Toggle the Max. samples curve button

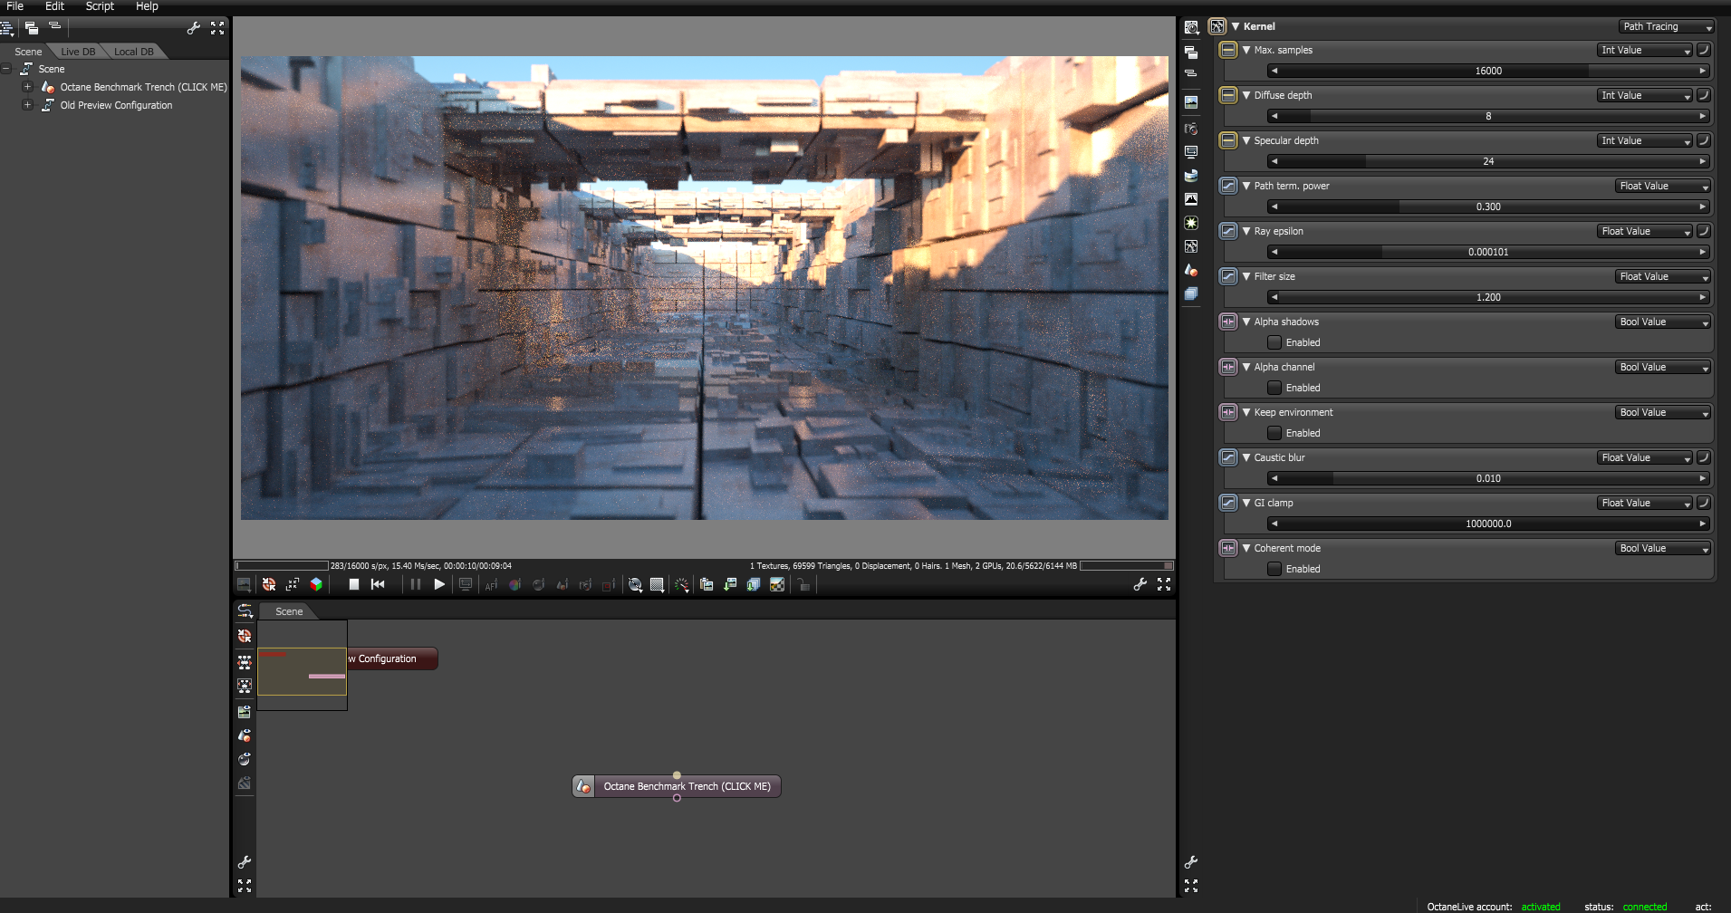pos(1703,50)
